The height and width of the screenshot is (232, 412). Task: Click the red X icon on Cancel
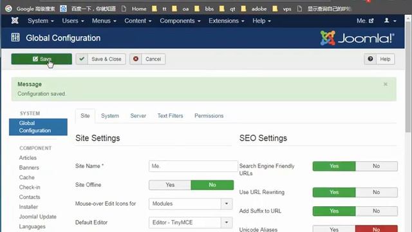[x=136, y=59]
